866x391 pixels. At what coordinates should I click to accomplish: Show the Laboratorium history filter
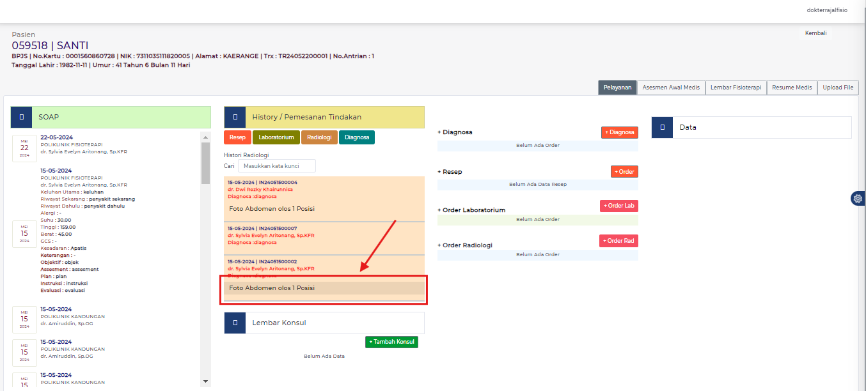pos(276,137)
